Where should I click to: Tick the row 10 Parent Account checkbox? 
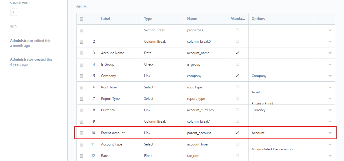click(81, 133)
